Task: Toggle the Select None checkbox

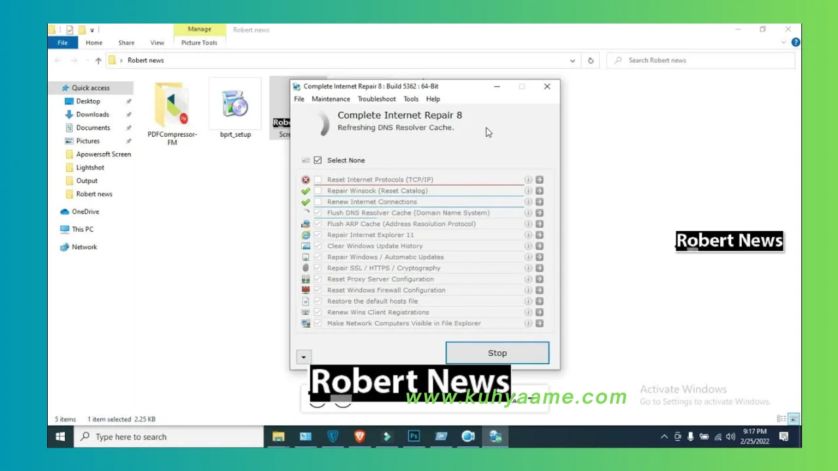Action: click(318, 160)
